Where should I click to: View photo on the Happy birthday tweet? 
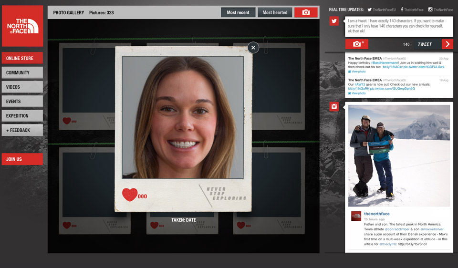(357, 72)
